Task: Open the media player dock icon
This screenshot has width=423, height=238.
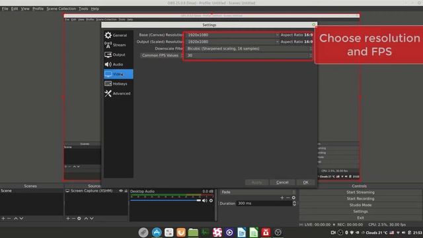Action: click(x=229, y=232)
